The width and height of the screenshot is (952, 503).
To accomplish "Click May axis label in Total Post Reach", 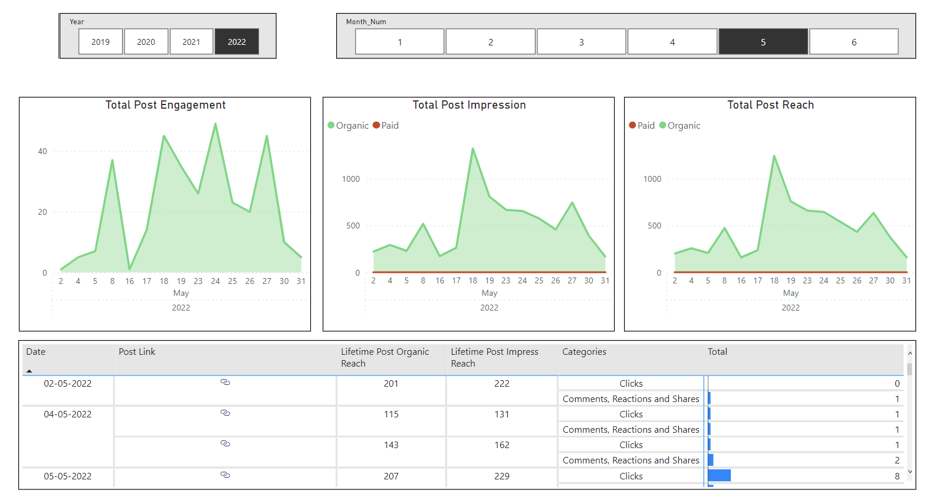I will click(x=791, y=293).
